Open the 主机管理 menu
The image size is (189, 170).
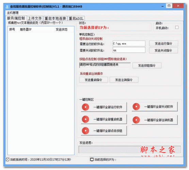[x=13, y=13]
